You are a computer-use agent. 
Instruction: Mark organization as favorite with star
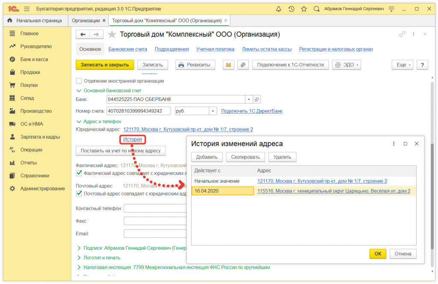click(x=112, y=35)
